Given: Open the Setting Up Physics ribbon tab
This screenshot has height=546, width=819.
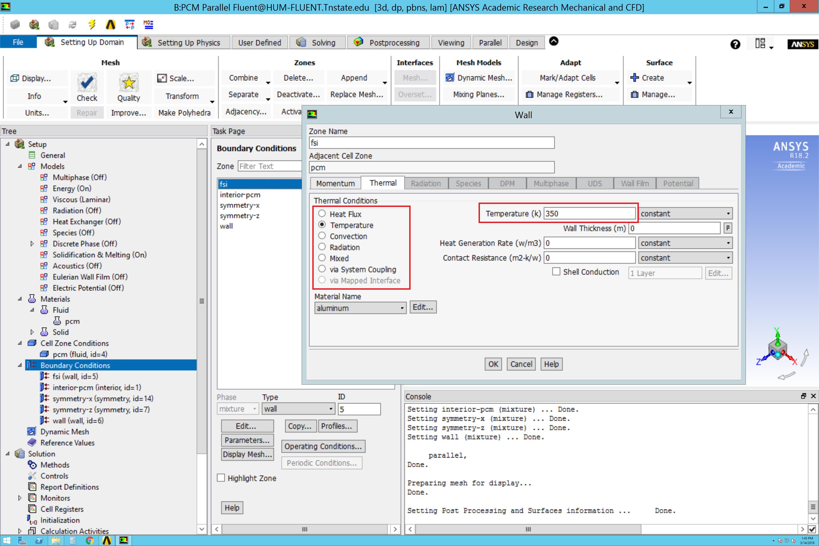Looking at the screenshot, I should (184, 43).
